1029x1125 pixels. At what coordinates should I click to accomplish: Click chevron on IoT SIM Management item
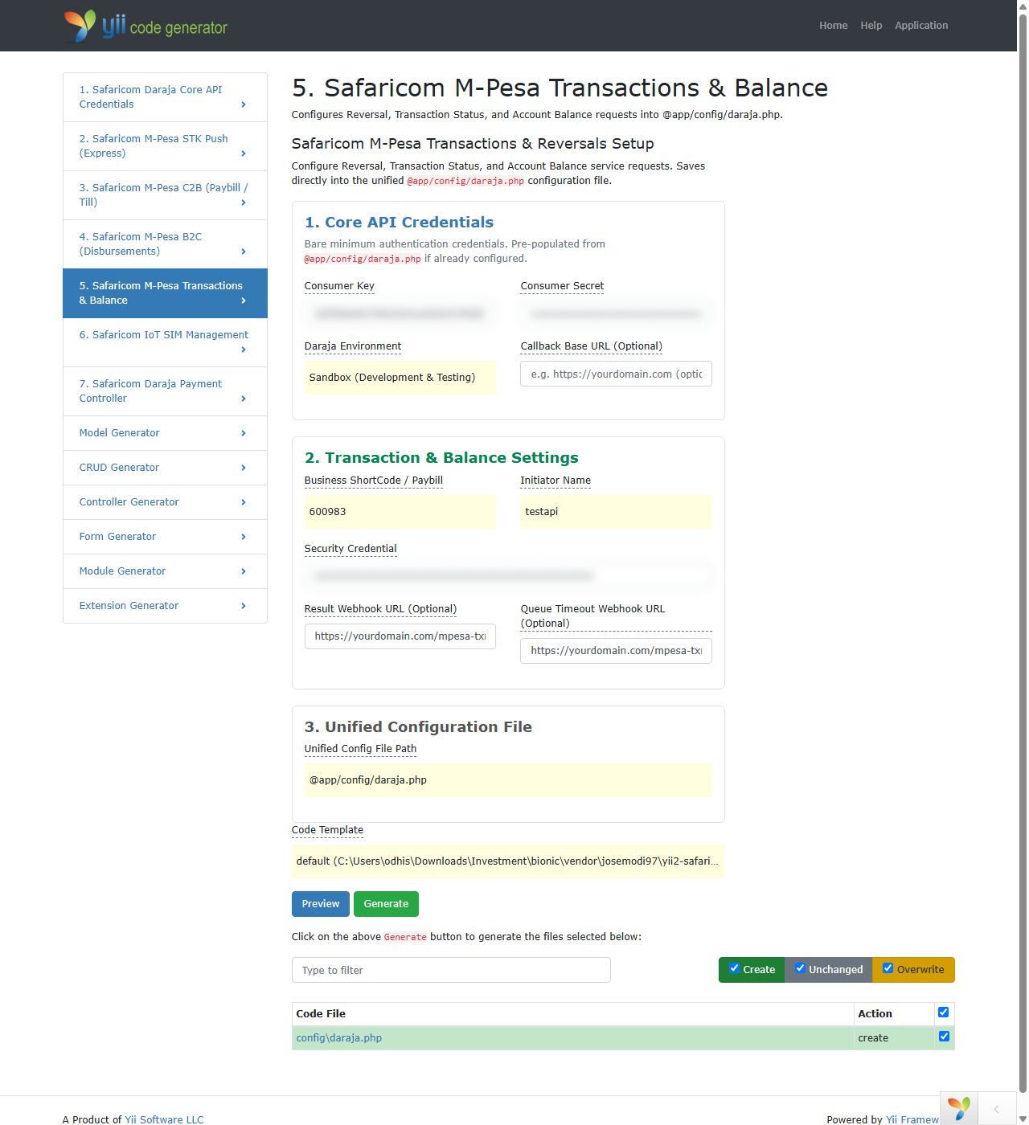pyautogui.click(x=244, y=350)
